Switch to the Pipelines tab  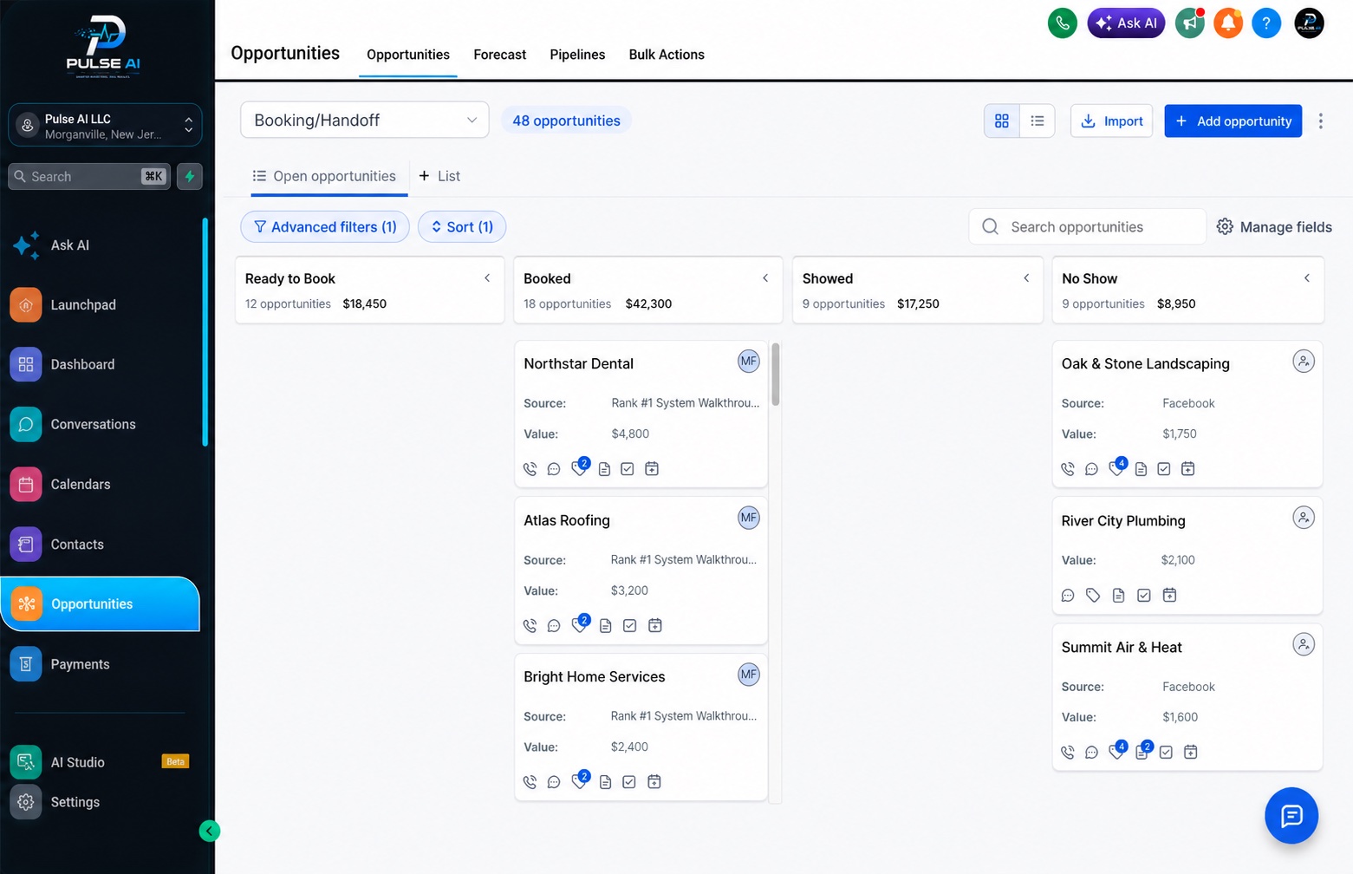pyautogui.click(x=577, y=55)
